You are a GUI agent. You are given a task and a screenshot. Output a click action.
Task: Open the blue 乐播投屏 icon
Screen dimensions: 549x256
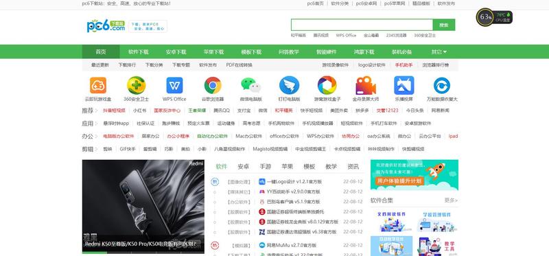pyautogui.click(x=404, y=85)
